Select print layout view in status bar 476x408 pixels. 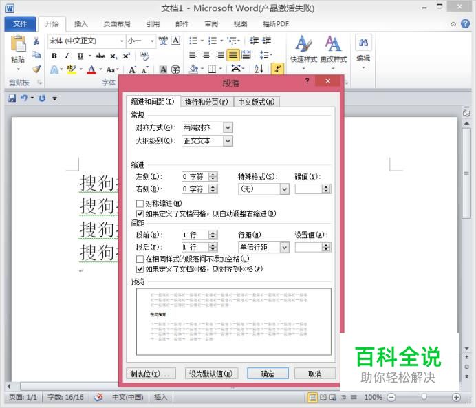(x=313, y=397)
